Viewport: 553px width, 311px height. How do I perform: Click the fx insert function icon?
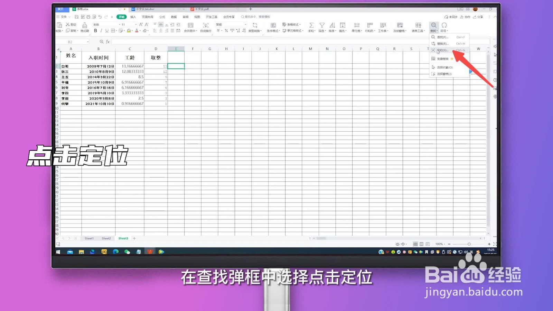pyautogui.click(x=108, y=42)
